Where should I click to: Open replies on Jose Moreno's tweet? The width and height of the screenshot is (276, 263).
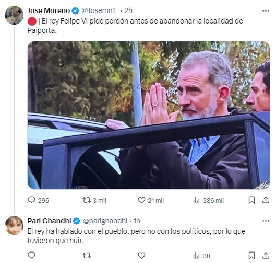(39, 200)
